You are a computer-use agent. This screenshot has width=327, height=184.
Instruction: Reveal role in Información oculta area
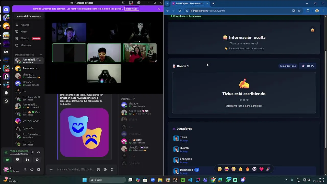244,38
